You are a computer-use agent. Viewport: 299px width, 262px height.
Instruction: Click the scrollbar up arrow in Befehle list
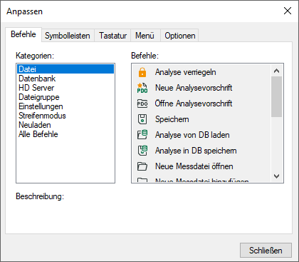point(276,71)
